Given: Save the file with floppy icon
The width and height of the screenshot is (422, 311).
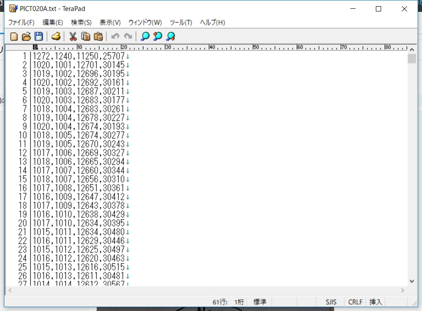Looking at the screenshot, I should pyautogui.click(x=39, y=36).
